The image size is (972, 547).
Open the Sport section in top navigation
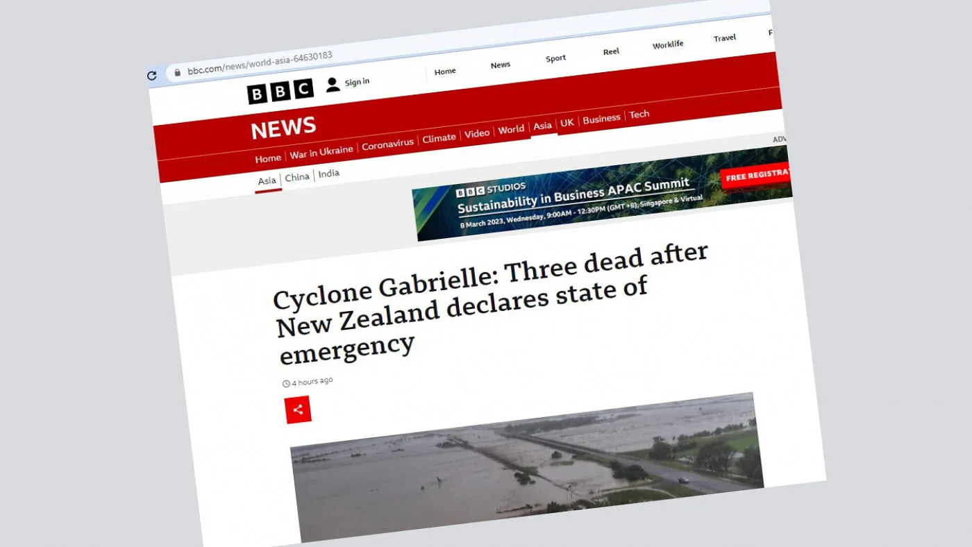[555, 58]
